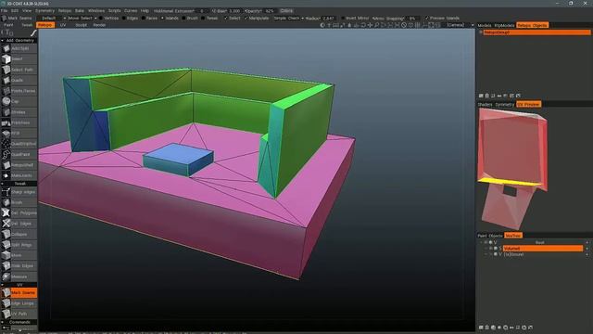Viewport: 593px width, 334px height.
Task: Choose the Slide Edges tool
Action: point(19,266)
